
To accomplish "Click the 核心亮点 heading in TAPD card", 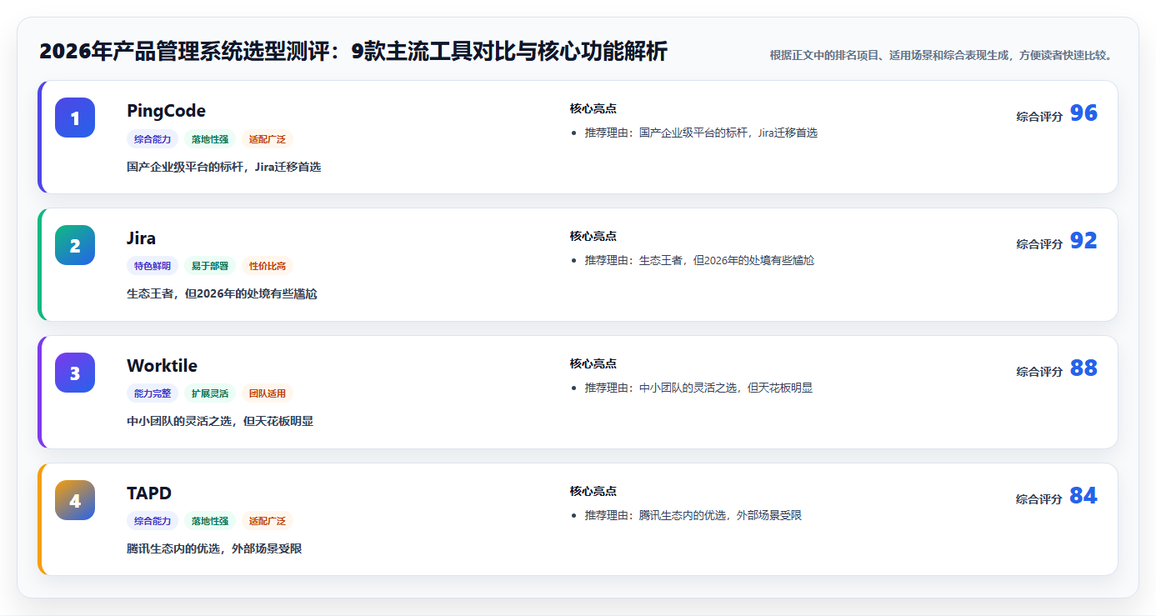I will point(593,492).
